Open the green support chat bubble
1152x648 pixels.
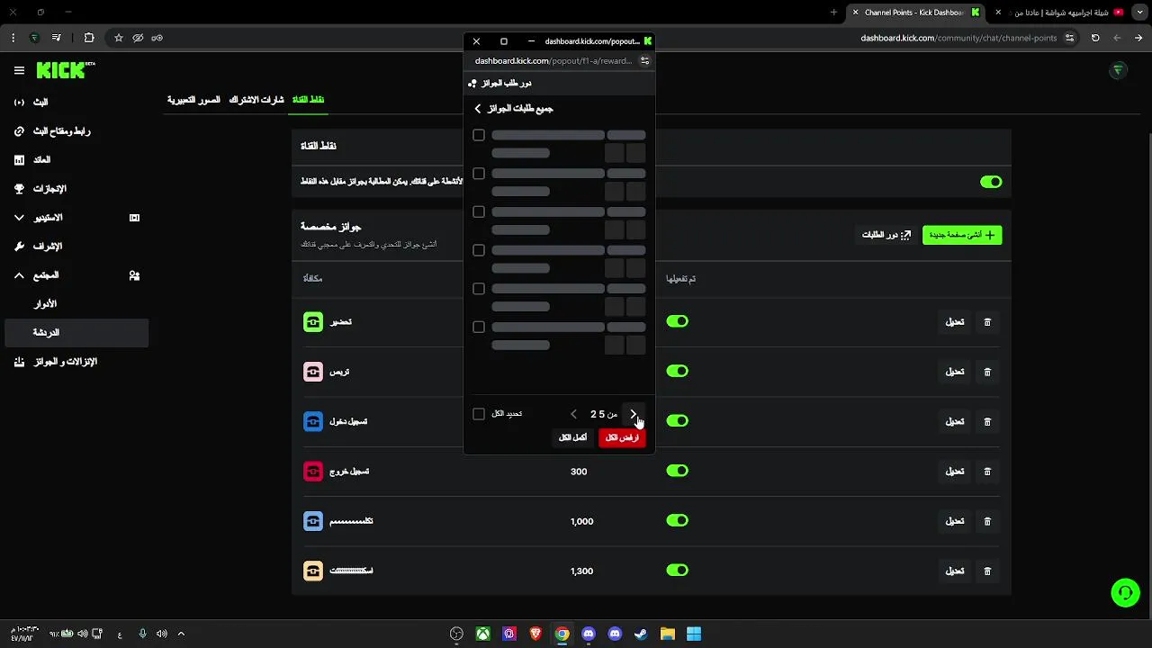pos(1125,592)
